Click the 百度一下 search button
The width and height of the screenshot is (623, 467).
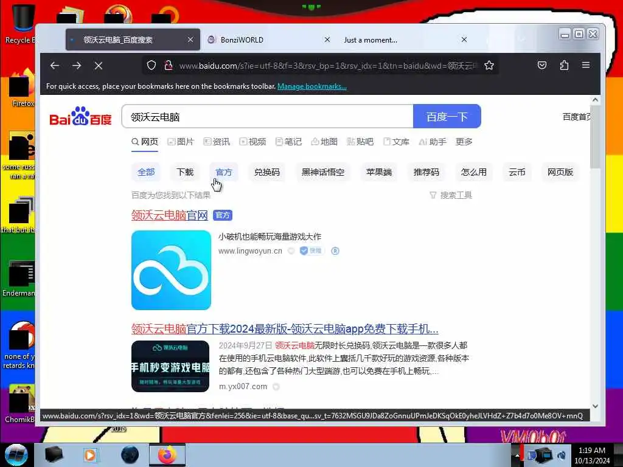[x=447, y=116]
